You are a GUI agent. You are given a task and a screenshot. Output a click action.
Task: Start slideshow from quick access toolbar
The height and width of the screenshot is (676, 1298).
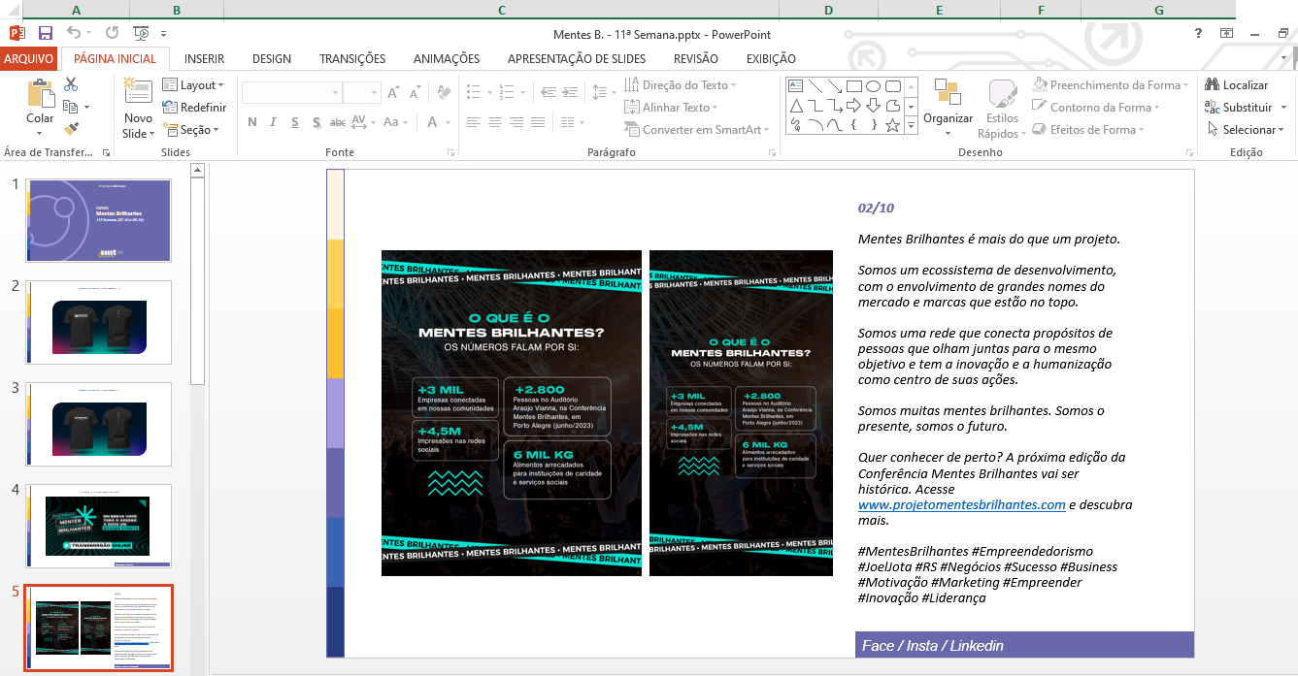pos(142,33)
